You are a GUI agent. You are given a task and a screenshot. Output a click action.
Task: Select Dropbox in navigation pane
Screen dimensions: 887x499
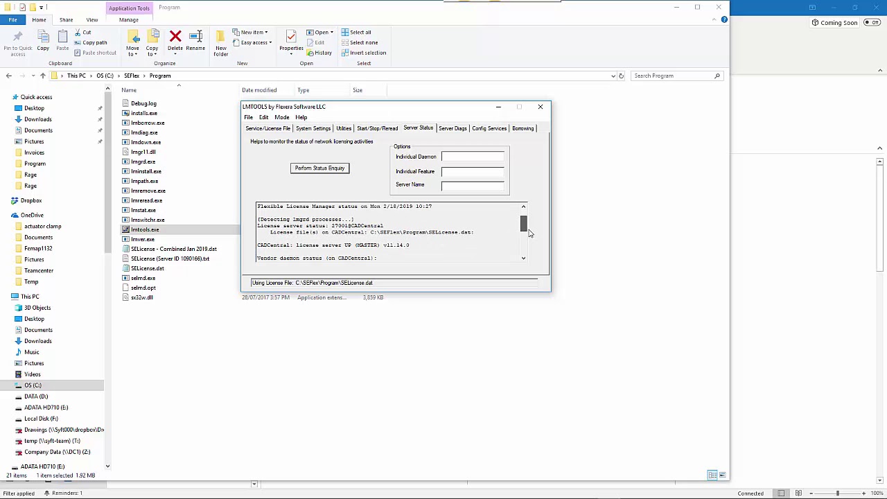tap(31, 200)
